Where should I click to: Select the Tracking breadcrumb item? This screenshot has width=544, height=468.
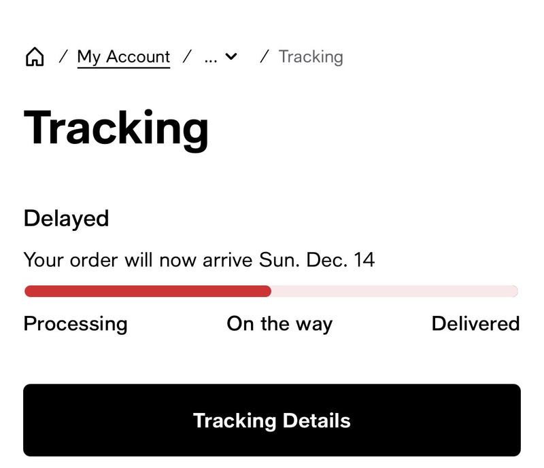pyautogui.click(x=310, y=56)
